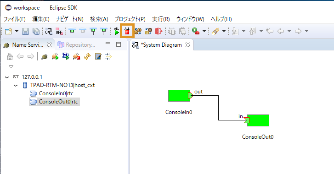Collapse the 127.0.0.1 tree node

[7, 77]
